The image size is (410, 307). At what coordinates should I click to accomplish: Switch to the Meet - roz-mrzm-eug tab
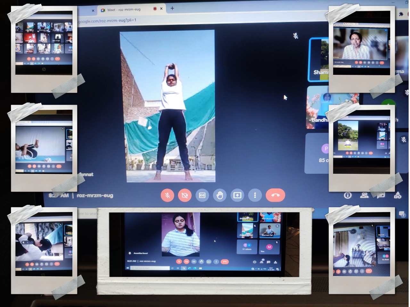125,10
